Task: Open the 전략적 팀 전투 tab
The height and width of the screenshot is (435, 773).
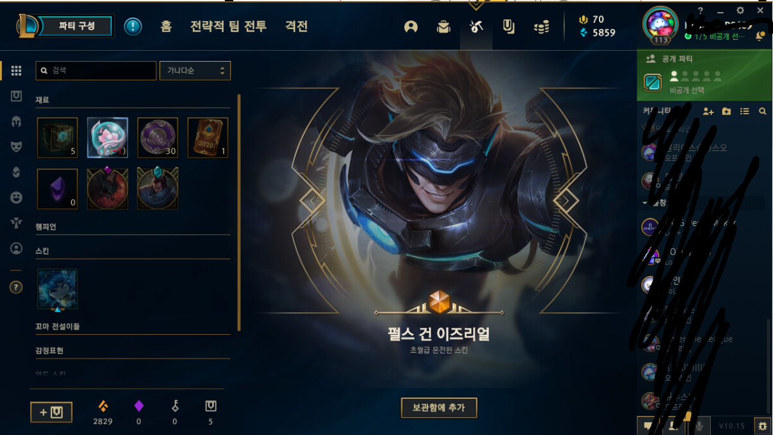Action: (x=228, y=26)
